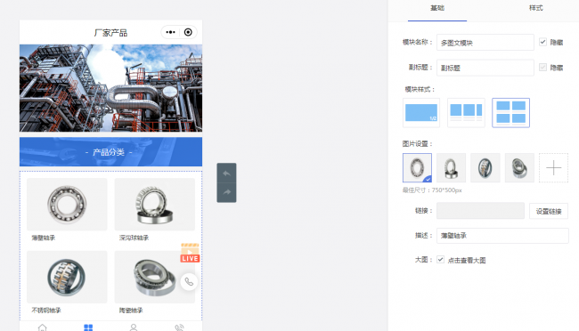Open the three-dot menu in phone header
579x331 pixels.
click(x=170, y=32)
